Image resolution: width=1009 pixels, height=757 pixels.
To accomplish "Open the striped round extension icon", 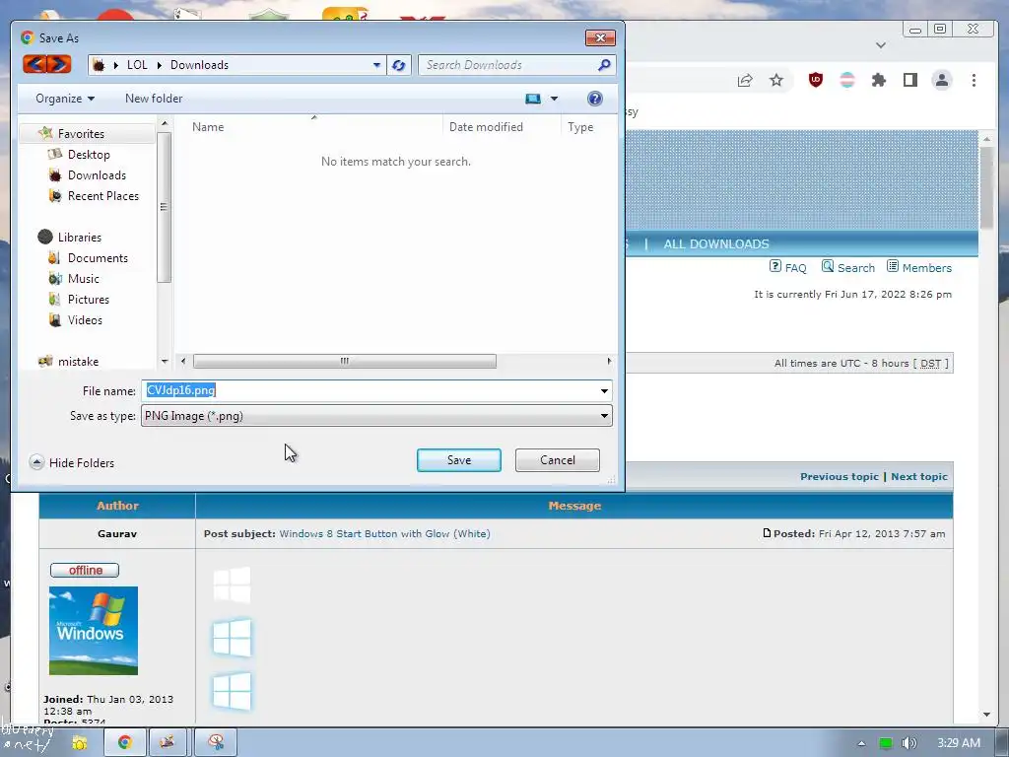I will pyautogui.click(x=847, y=80).
